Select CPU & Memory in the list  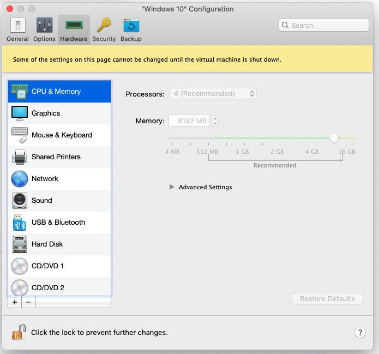(x=59, y=92)
